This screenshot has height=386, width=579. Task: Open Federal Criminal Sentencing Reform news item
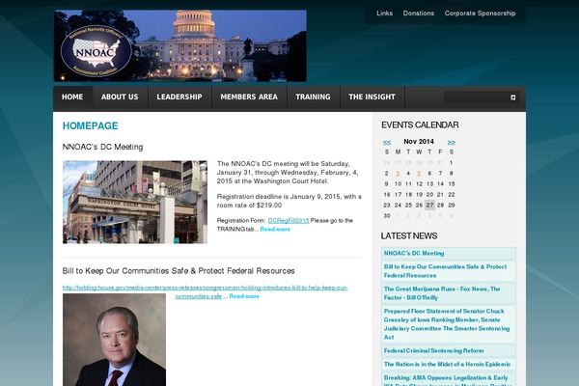click(433, 351)
